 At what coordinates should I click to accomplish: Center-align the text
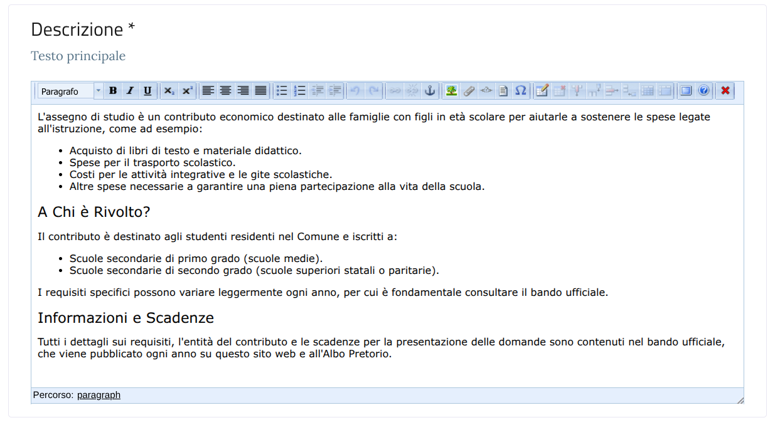coord(225,91)
